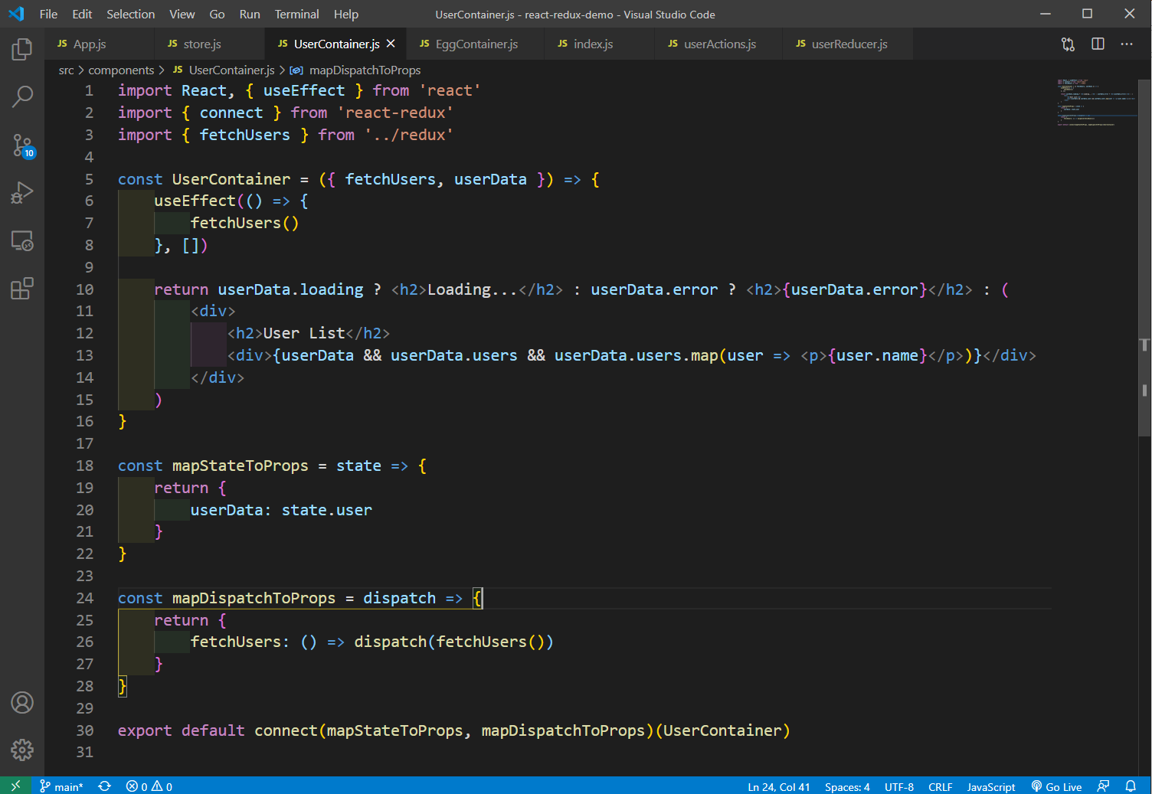1152x794 pixels.
Task: Open the Edit menu
Action: point(82,14)
